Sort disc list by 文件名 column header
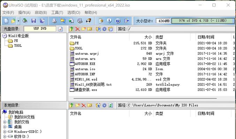236x139 pixels. [99, 37]
